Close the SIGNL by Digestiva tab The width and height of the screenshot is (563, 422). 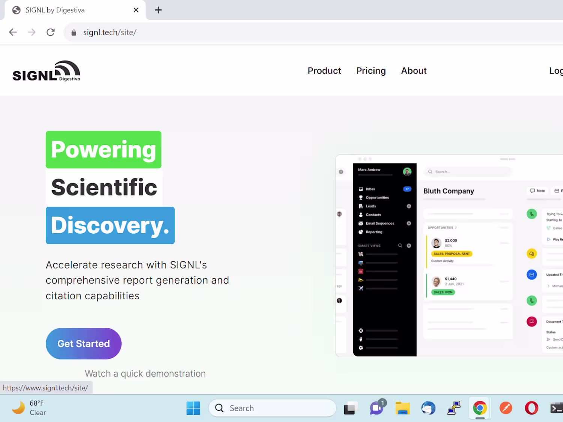tap(136, 10)
